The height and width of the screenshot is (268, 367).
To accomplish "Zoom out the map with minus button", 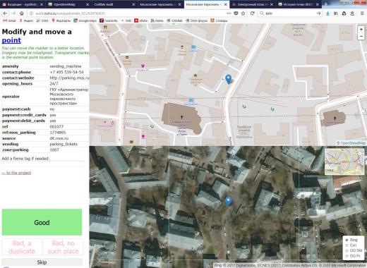I will pos(361,37).
